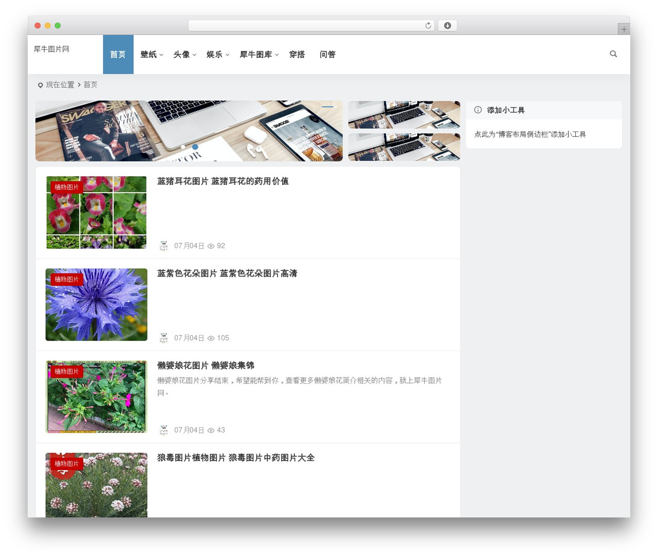Select the active blue carousel dot
This screenshot has width=658, height=557.
pos(195,147)
